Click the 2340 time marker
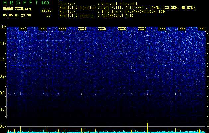The height and width of the screenshot is (133, 209). point(202,29)
